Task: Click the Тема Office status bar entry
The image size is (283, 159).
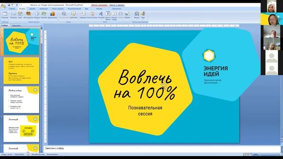Action: coord(19,155)
